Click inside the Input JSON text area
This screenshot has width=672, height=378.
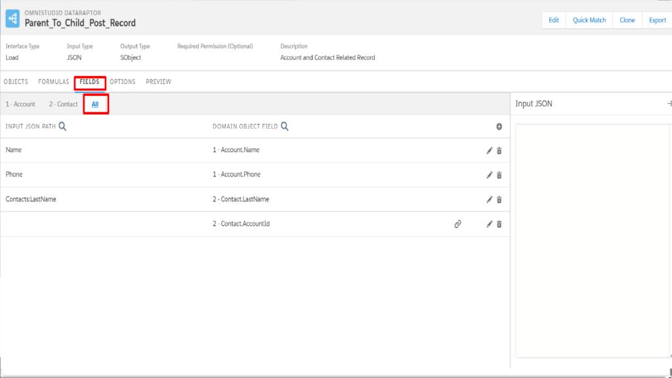(593, 241)
